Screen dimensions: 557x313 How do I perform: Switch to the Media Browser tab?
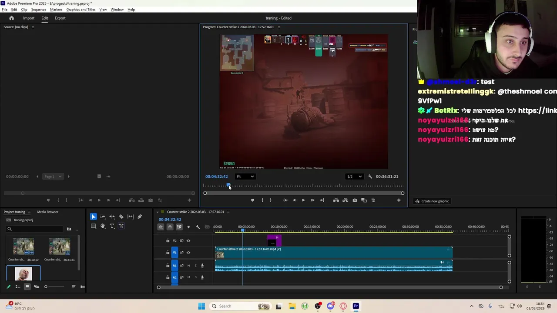[x=47, y=212]
